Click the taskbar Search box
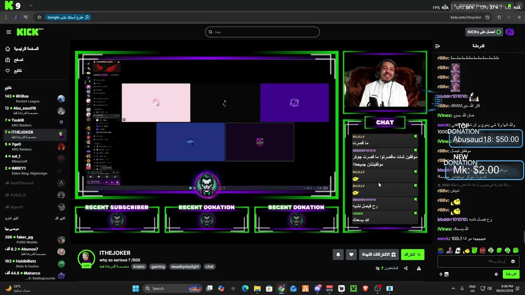The width and height of the screenshot is (525, 295). (x=173, y=288)
